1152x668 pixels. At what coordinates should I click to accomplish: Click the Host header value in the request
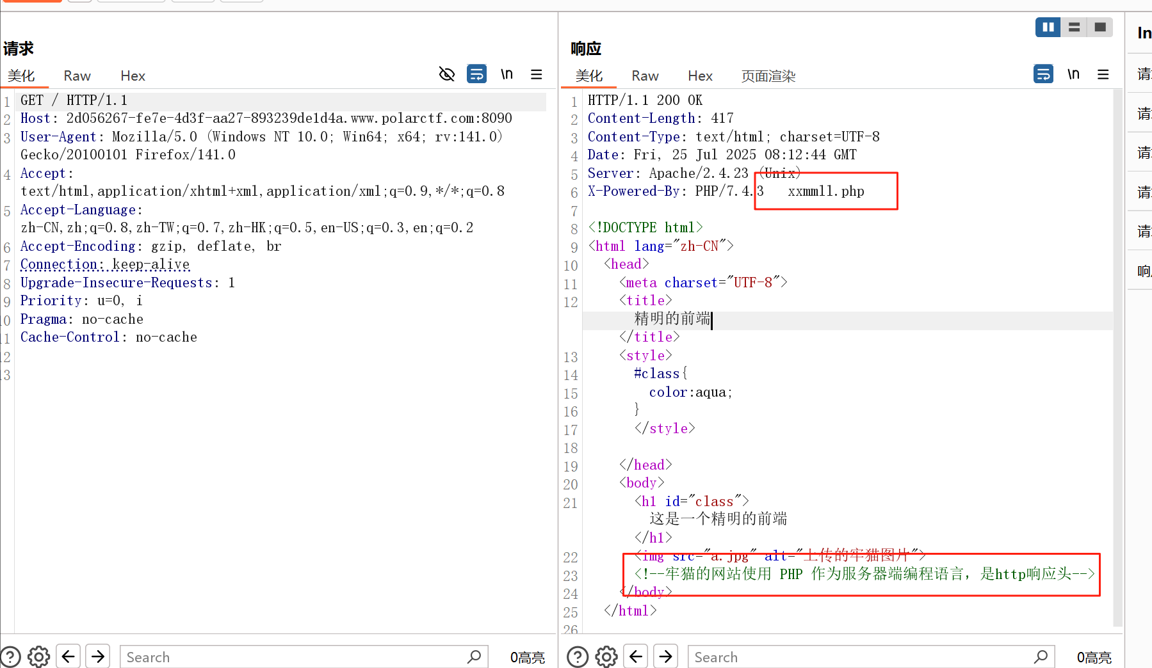point(289,118)
